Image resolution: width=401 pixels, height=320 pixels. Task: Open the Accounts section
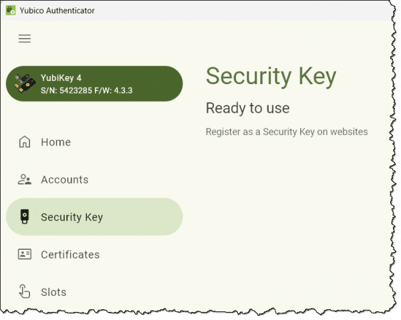pos(94,180)
